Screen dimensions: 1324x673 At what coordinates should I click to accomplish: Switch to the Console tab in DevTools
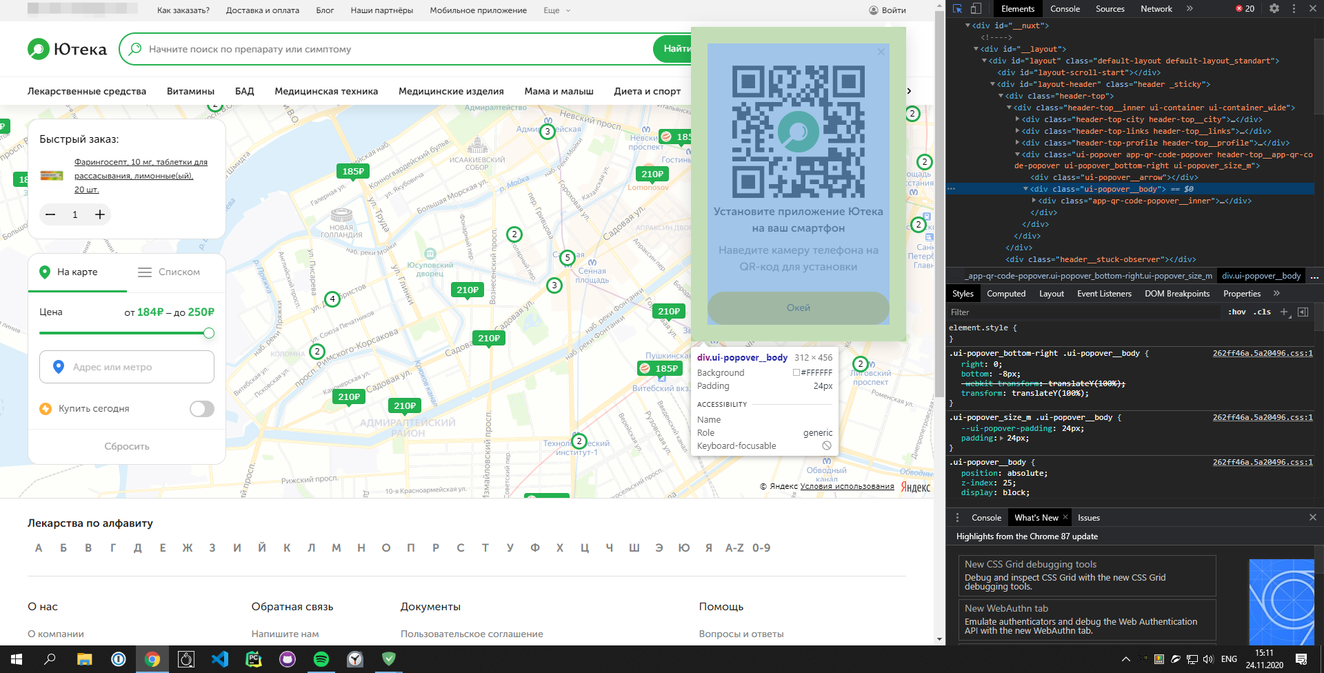tap(1064, 8)
